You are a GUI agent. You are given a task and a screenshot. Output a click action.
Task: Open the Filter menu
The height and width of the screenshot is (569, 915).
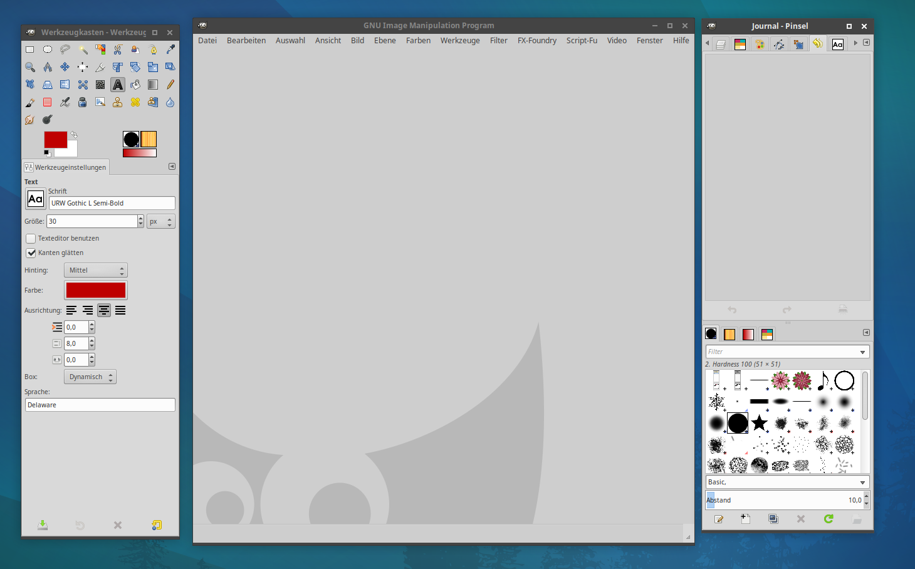[x=498, y=41]
